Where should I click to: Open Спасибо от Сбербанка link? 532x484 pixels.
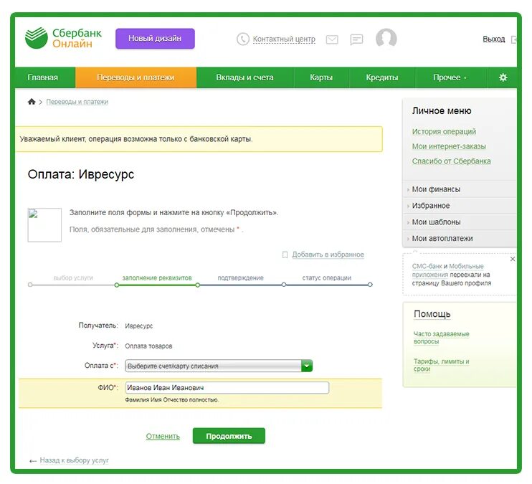(451, 161)
